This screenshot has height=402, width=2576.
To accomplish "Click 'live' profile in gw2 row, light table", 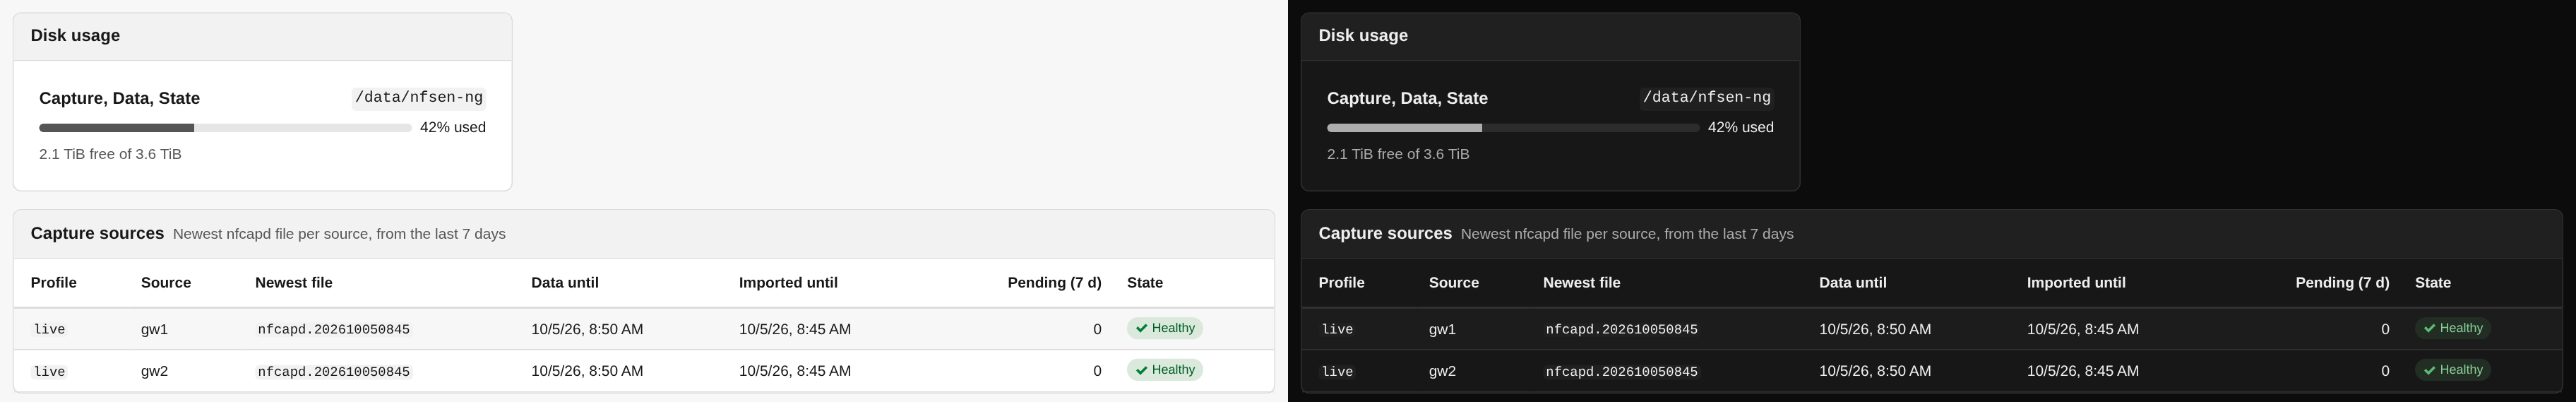I will pyautogui.click(x=50, y=371).
